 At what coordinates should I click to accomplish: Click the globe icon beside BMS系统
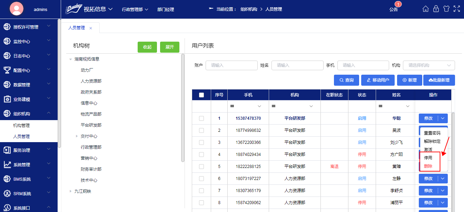click(x=7, y=179)
